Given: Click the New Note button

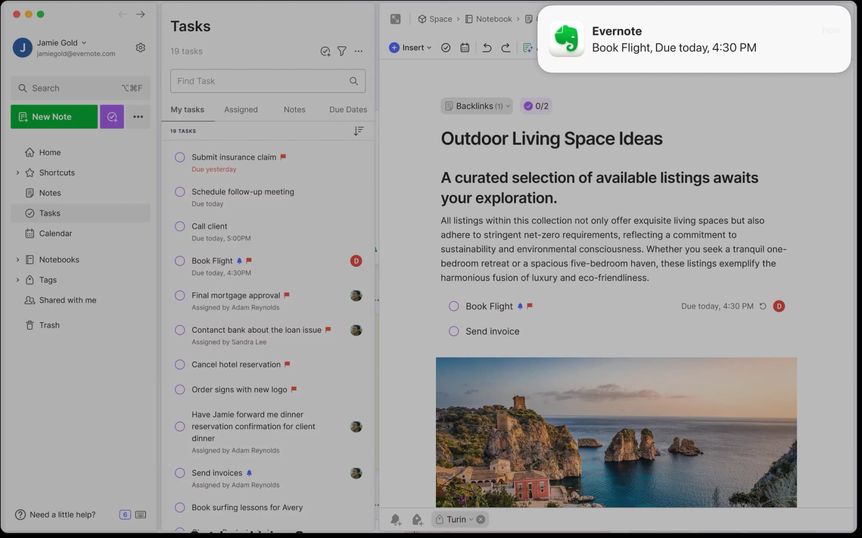Looking at the screenshot, I should (x=54, y=116).
